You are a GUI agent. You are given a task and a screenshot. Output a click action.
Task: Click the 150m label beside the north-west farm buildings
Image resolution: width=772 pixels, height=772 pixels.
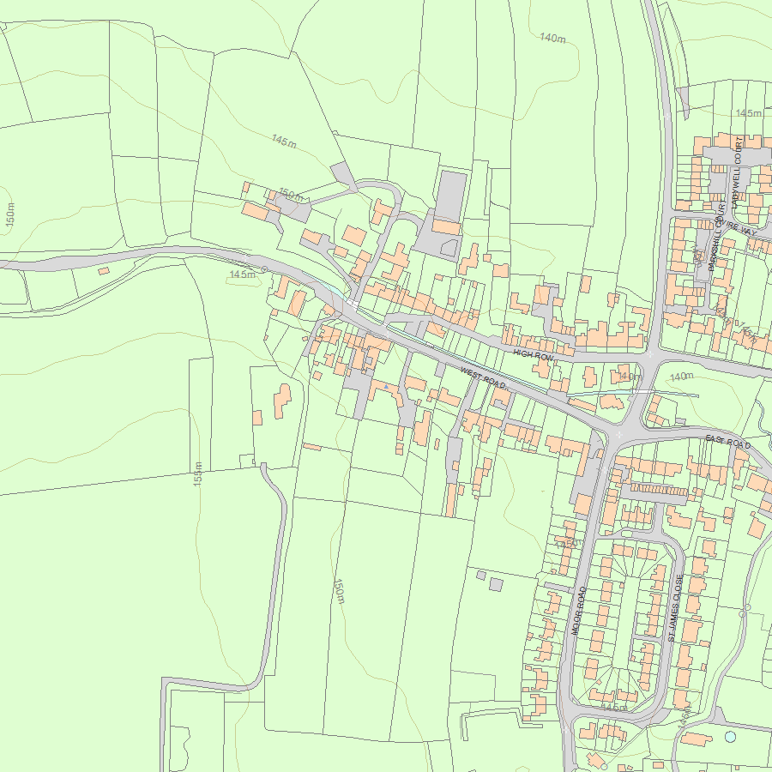pyautogui.click(x=292, y=195)
